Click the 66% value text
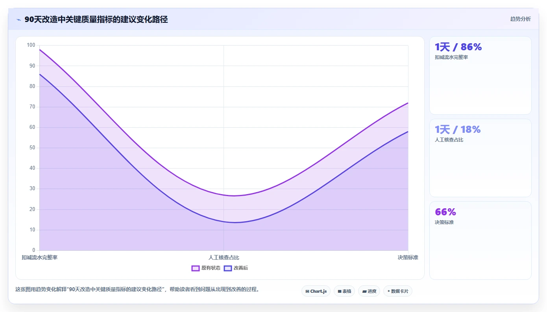Viewport: 547px width, 312px height. (x=445, y=212)
